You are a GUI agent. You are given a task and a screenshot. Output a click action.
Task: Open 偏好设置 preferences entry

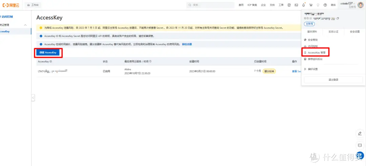[313, 69]
